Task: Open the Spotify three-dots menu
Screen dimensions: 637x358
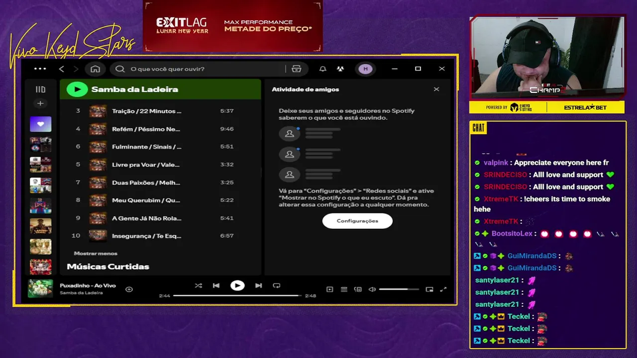Action: (40, 69)
